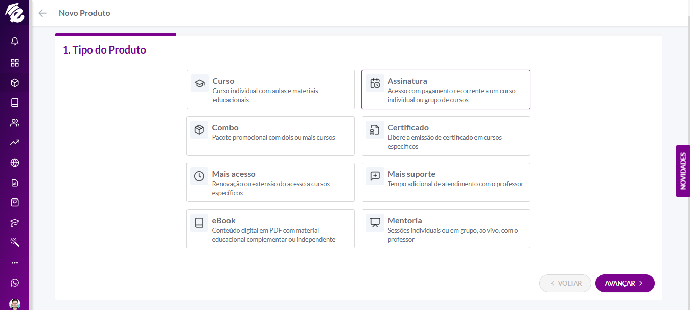Select the Curso product type
The width and height of the screenshot is (690, 310).
click(270, 89)
